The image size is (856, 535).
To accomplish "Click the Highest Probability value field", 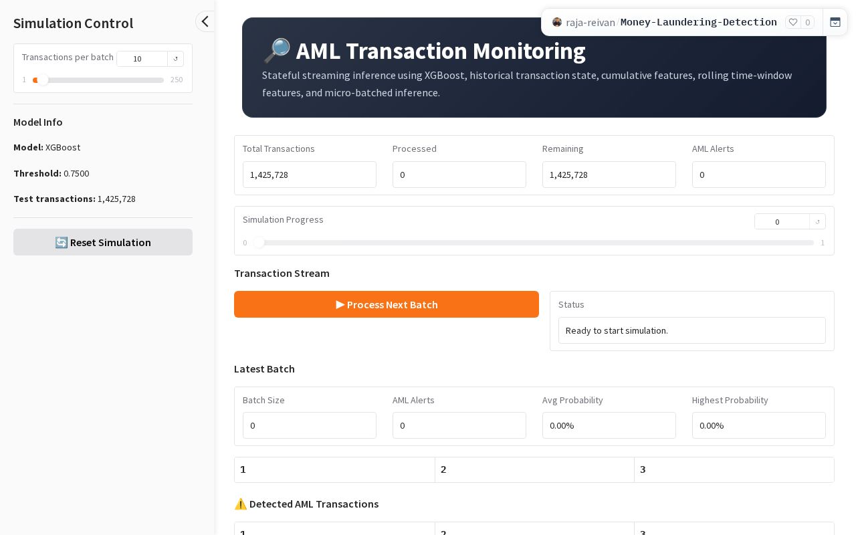I will pyautogui.click(x=759, y=425).
